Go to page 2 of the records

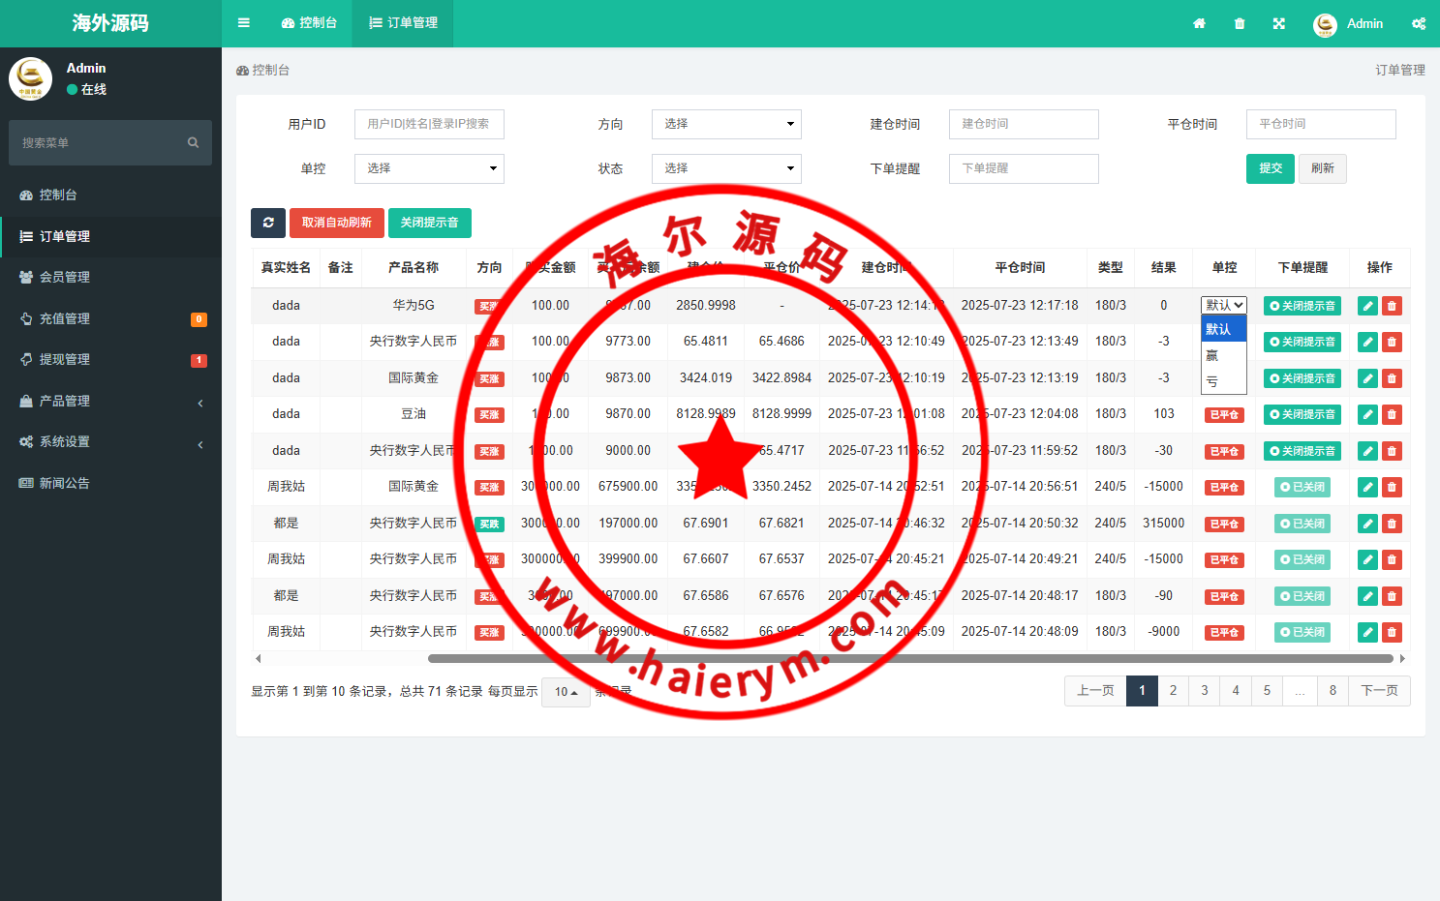point(1173,690)
